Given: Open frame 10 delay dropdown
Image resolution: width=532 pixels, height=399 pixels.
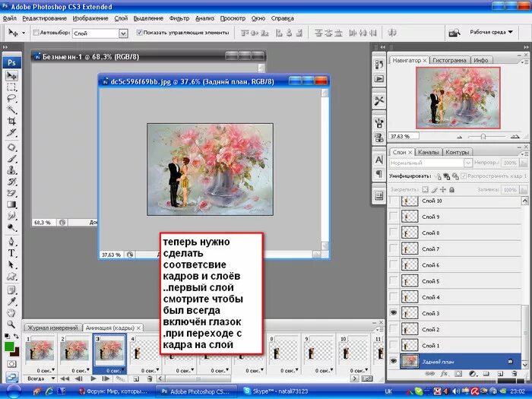Looking at the screenshot, I should 359,371.
